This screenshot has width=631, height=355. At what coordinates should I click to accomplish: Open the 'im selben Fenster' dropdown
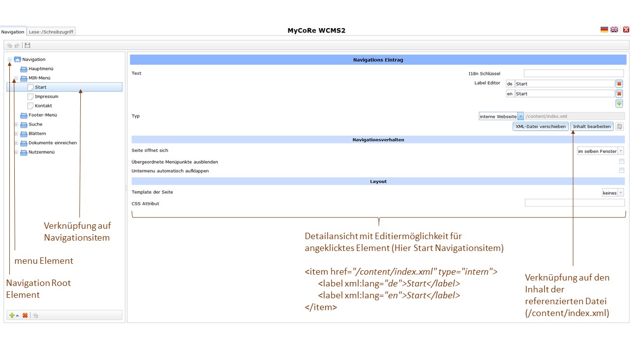click(x=621, y=151)
